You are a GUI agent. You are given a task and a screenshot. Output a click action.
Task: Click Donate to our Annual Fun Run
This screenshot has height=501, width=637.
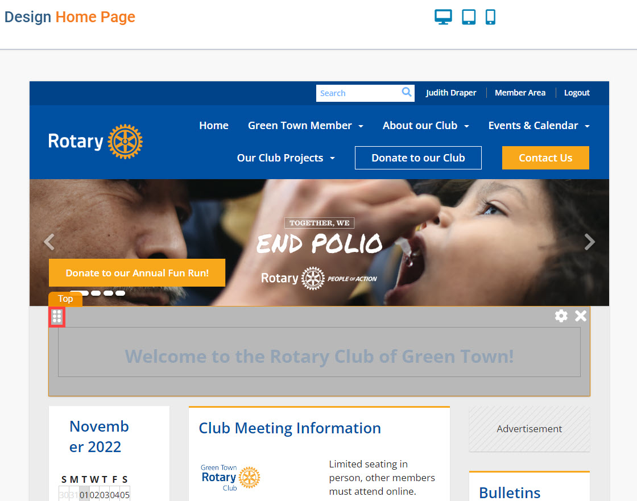[x=137, y=272]
